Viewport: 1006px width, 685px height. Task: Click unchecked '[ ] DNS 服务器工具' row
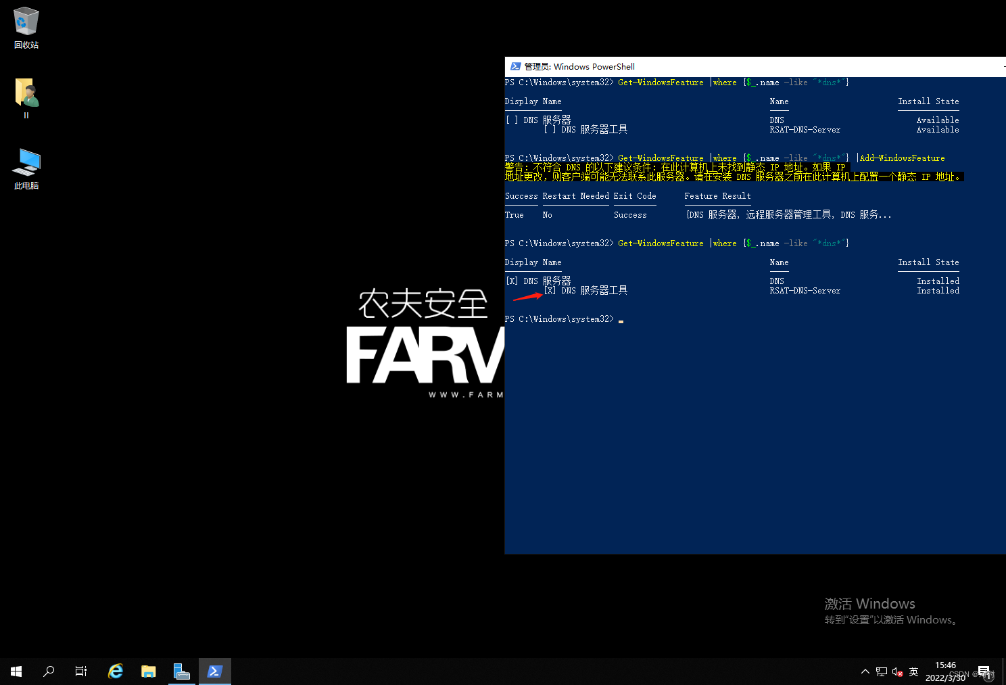(585, 129)
